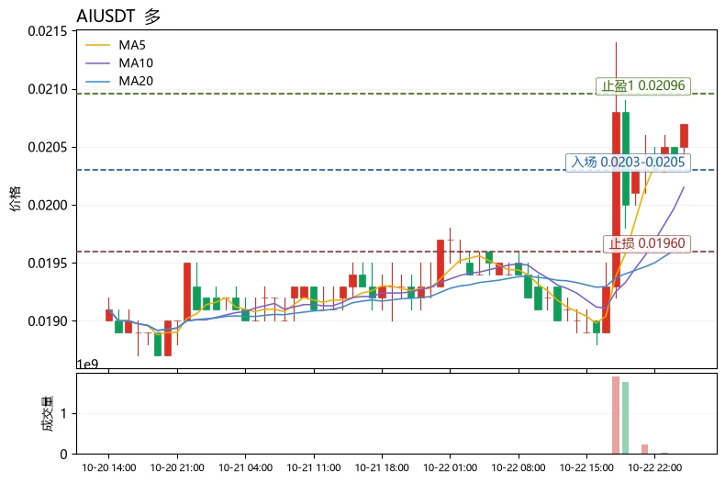Click the 10-20 14:00 time label
Viewport: 725px width, 483px height.
click(x=109, y=467)
